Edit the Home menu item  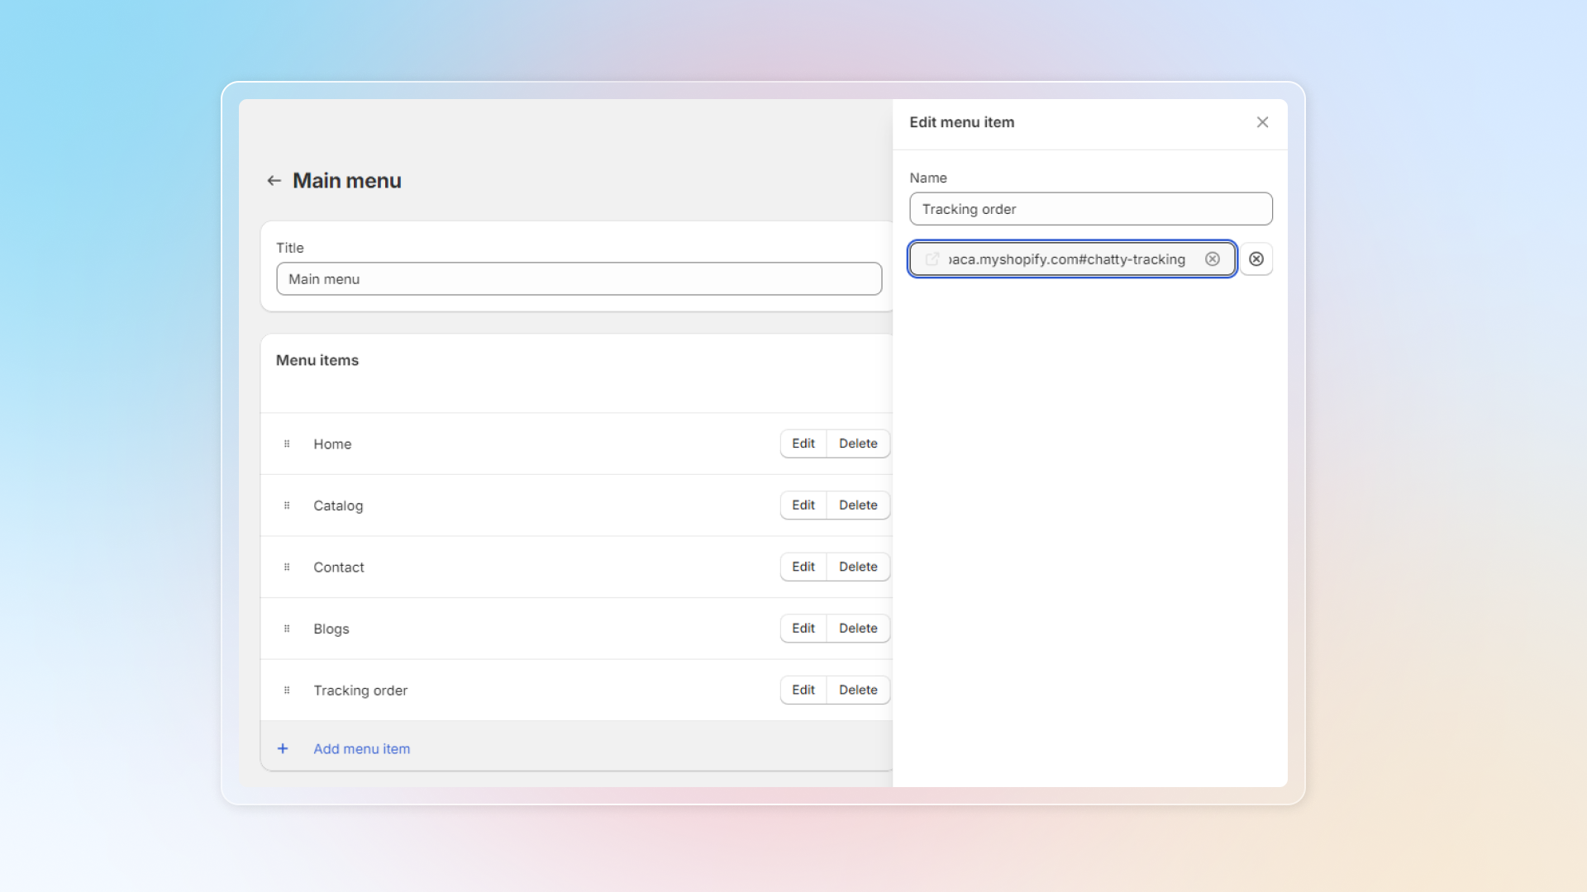(x=803, y=444)
